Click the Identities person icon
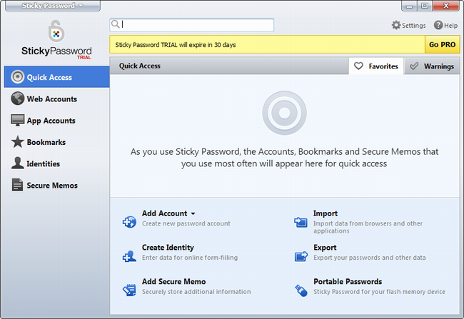The width and height of the screenshot is (464, 319). coord(17,163)
